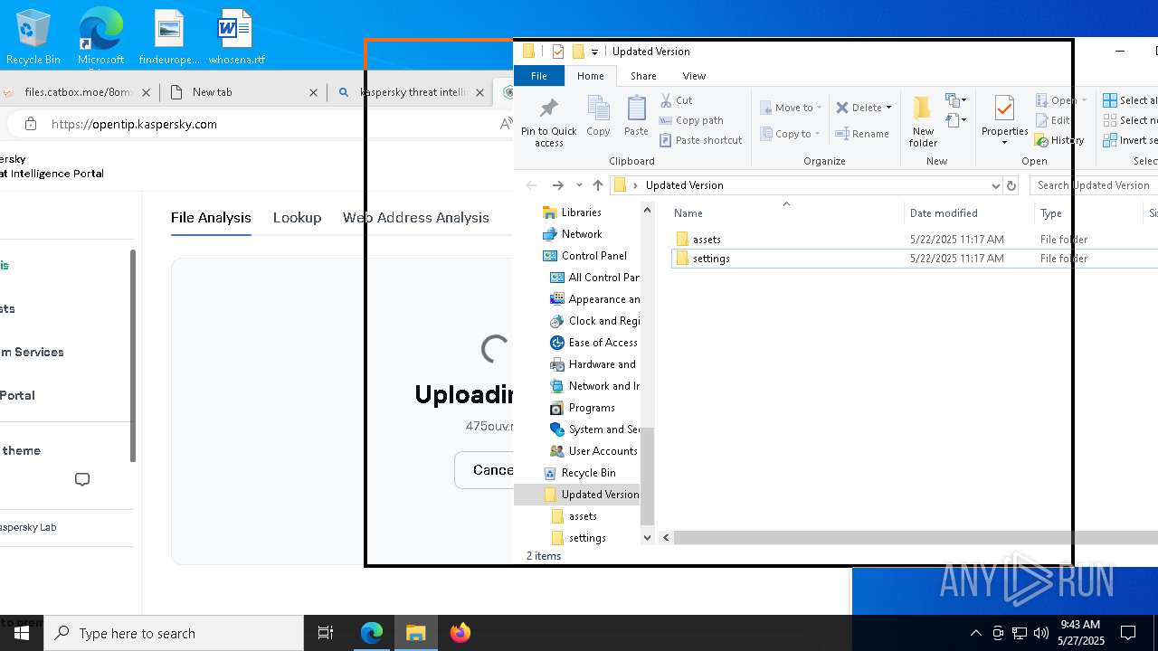1158x651 pixels.
Task: Click the Rename ribbon button
Action: click(x=862, y=134)
